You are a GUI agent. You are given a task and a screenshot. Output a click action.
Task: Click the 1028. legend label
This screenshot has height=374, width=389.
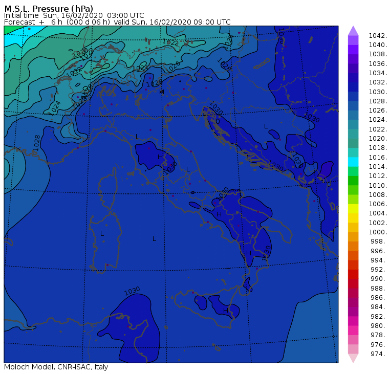pyautogui.click(x=378, y=101)
